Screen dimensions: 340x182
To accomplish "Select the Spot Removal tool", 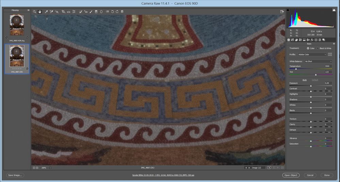I will [x=80, y=12].
